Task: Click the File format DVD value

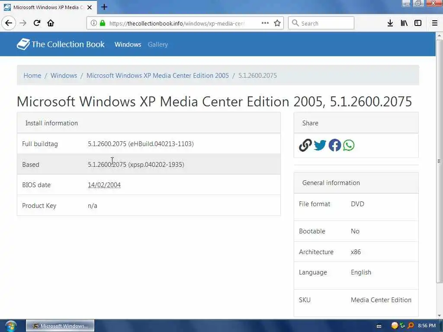Action: [x=357, y=204]
